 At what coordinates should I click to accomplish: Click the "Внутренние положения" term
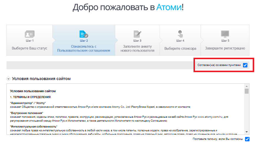click(x=27, y=113)
